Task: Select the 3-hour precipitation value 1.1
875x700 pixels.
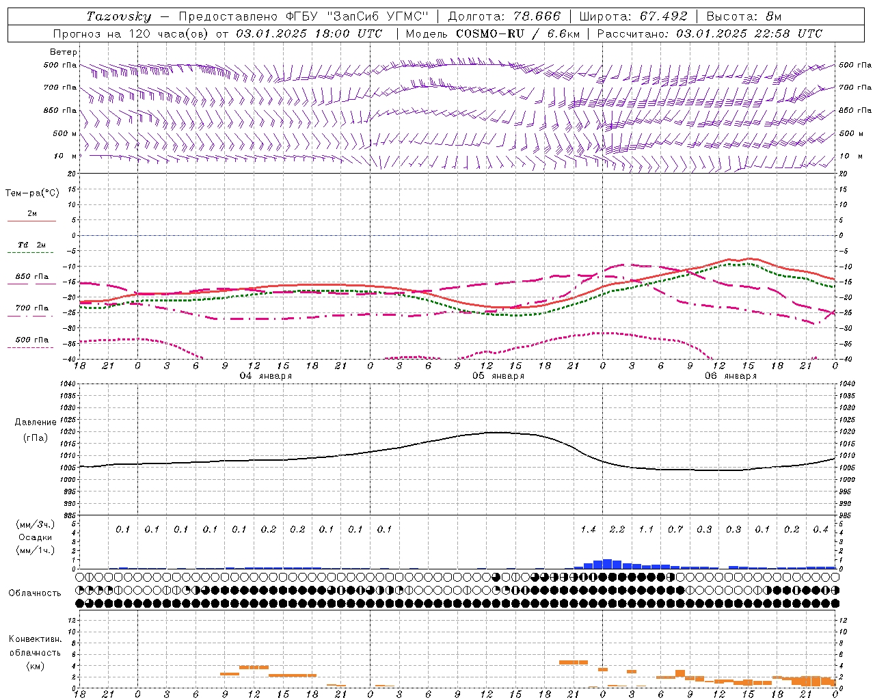Action: tap(646, 530)
